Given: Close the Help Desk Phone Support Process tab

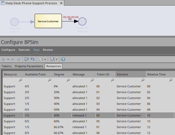Looking at the screenshot, I should click(x=61, y=3).
